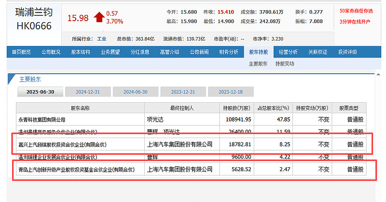Select the 主要股东 sub-menu item
The image size is (386, 202).
(258, 64)
